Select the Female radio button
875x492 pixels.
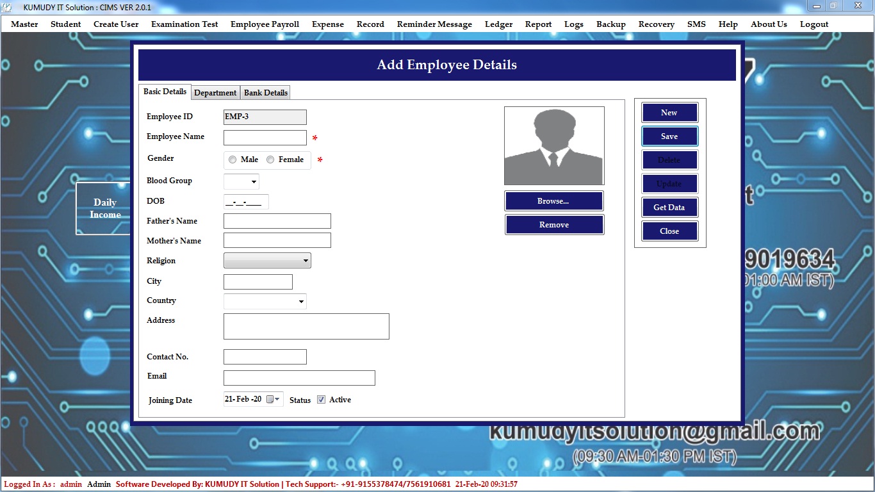tap(270, 160)
